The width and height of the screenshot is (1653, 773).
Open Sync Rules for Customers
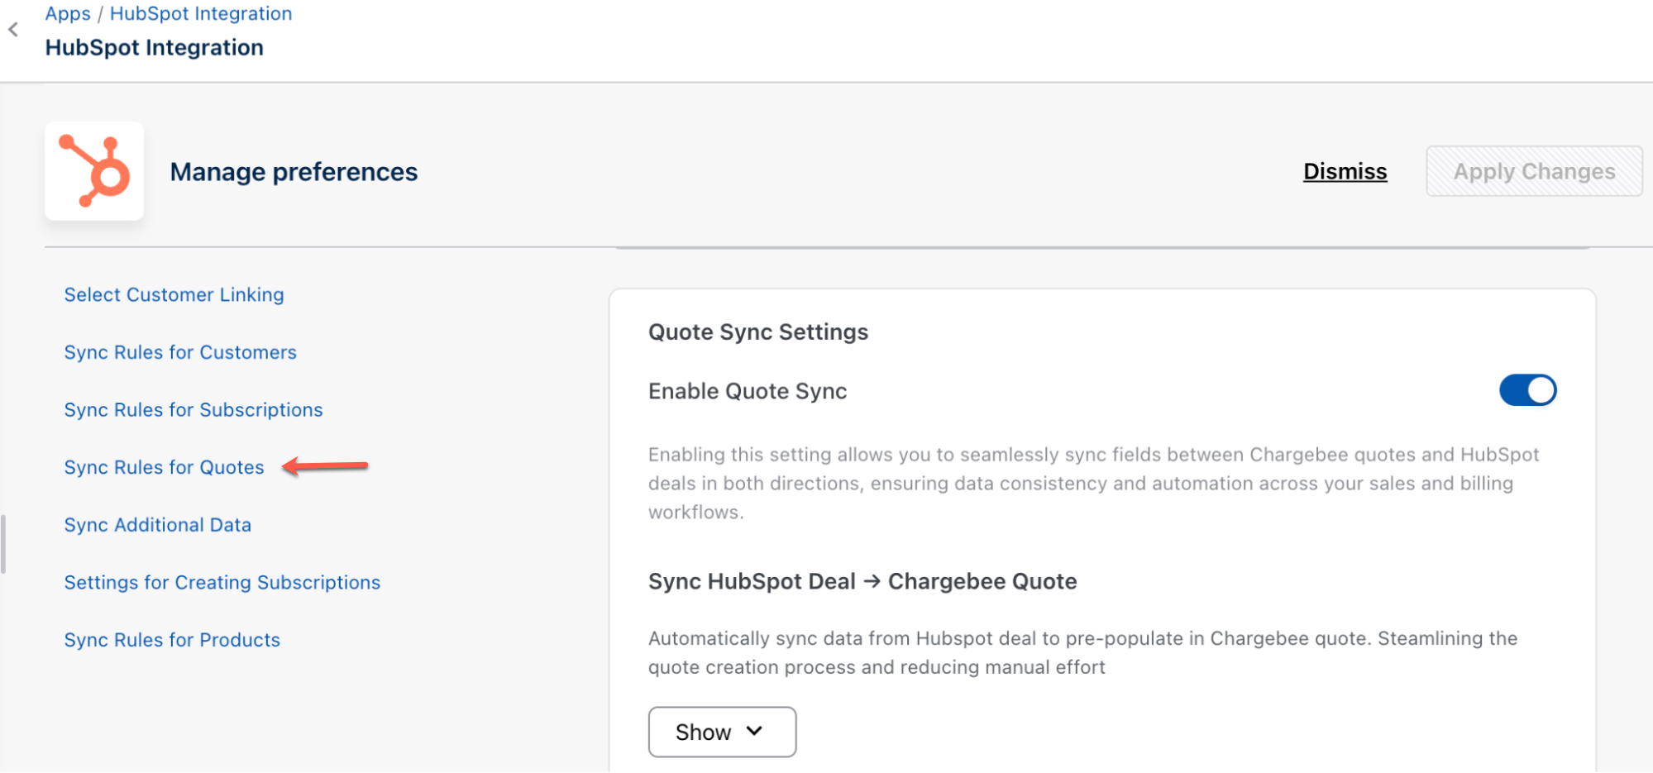click(x=180, y=352)
